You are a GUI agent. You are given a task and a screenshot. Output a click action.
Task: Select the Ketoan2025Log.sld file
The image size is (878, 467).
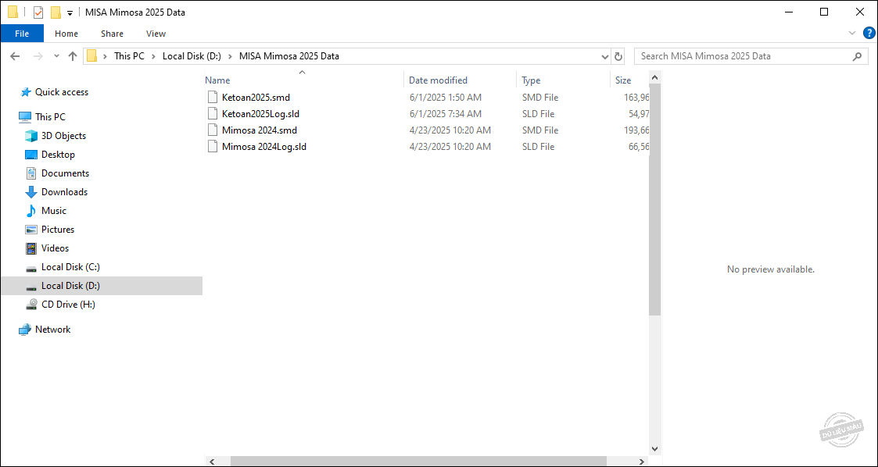click(x=260, y=113)
